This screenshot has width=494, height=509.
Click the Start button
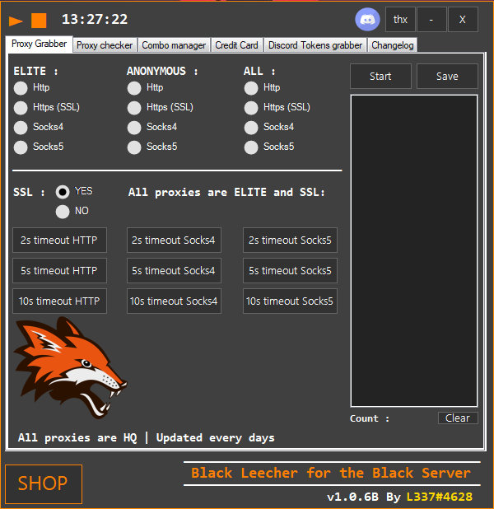(380, 77)
